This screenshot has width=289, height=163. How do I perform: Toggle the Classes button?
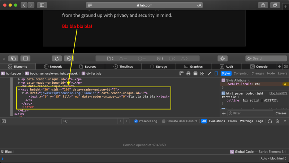[281, 113]
